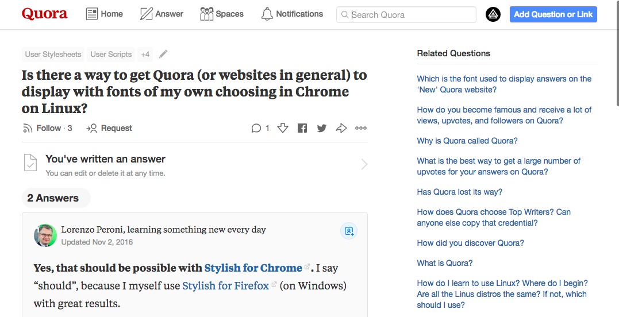Open the profile avatar menu
This screenshot has height=317, width=619.
pyautogui.click(x=493, y=14)
